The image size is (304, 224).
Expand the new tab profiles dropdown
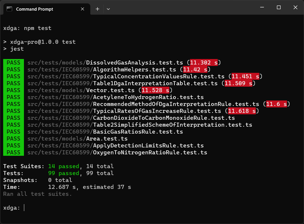pyautogui.click(x=108, y=9)
